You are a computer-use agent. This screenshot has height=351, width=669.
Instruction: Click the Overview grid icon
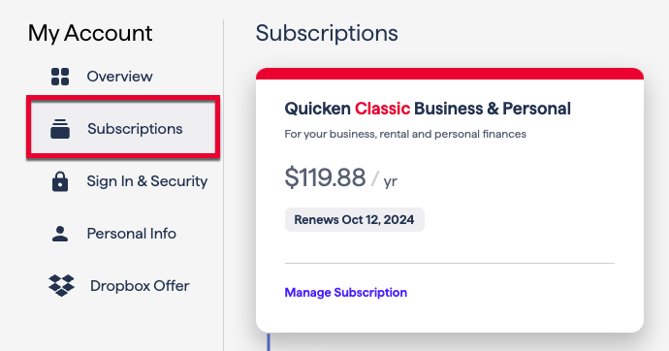point(60,77)
